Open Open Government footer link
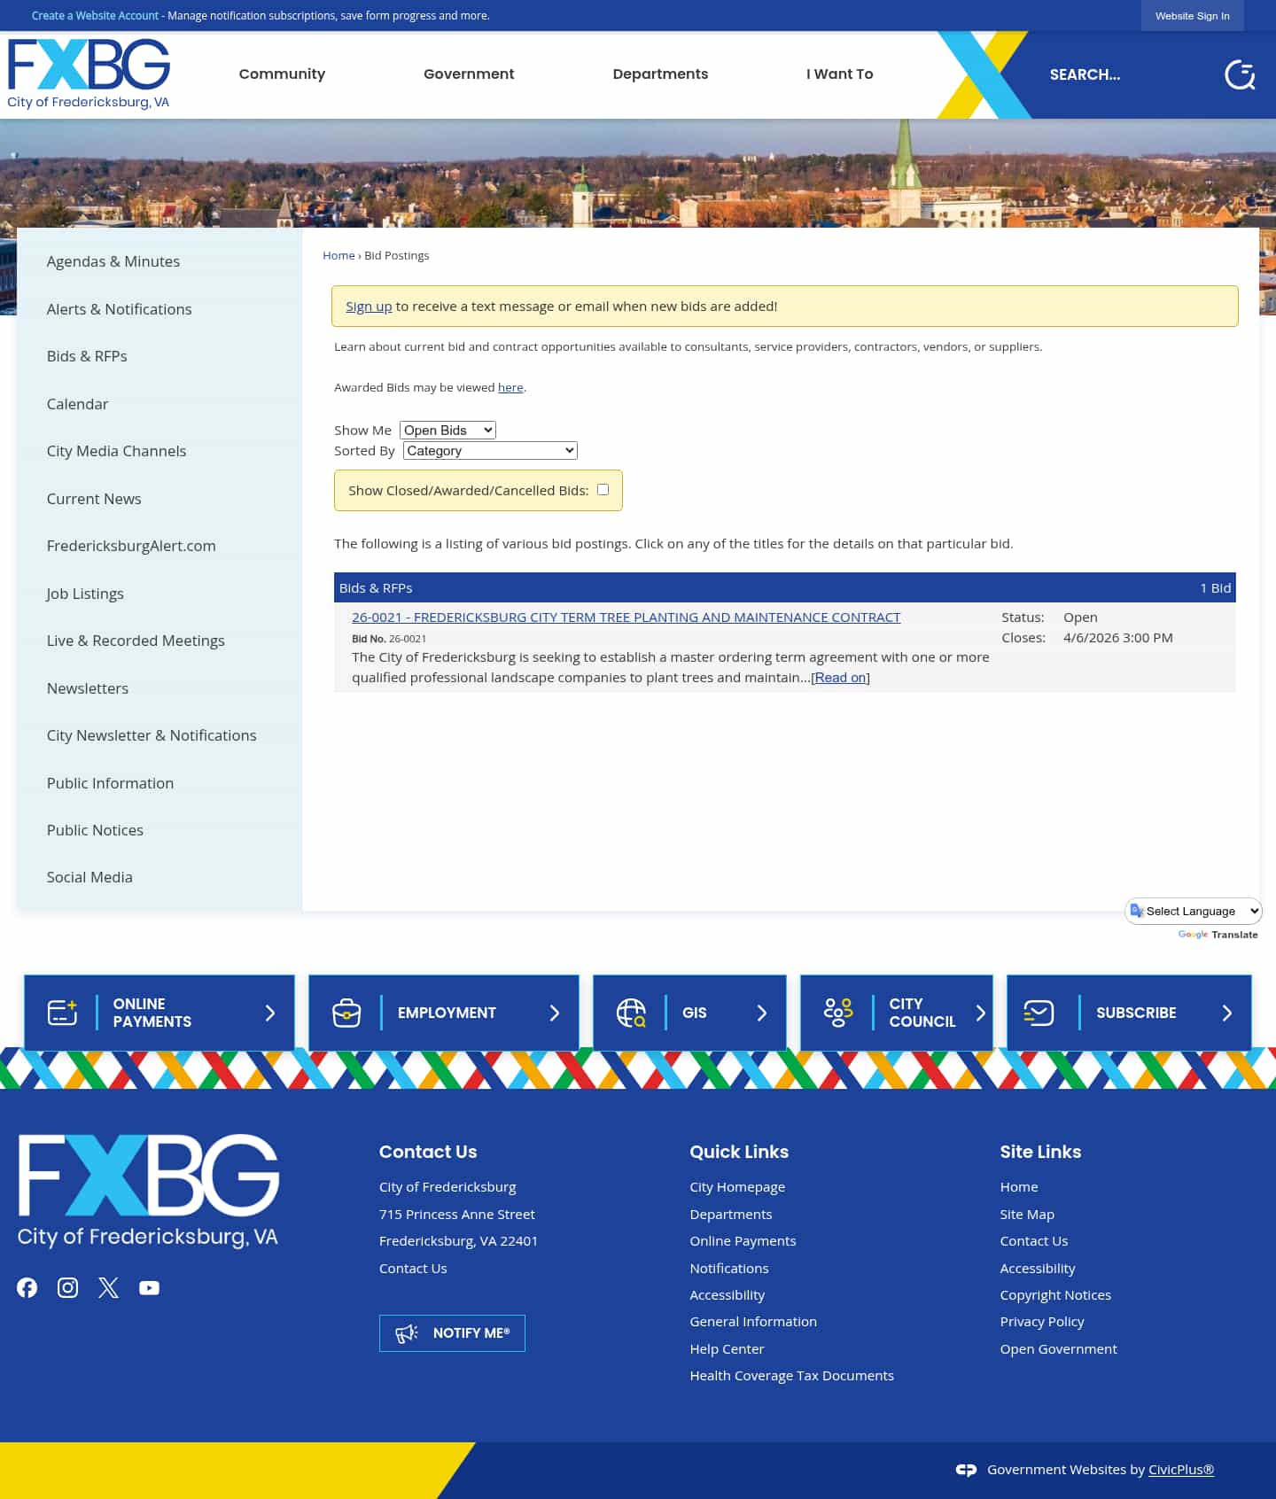The height and width of the screenshot is (1499, 1276). (1058, 1349)
